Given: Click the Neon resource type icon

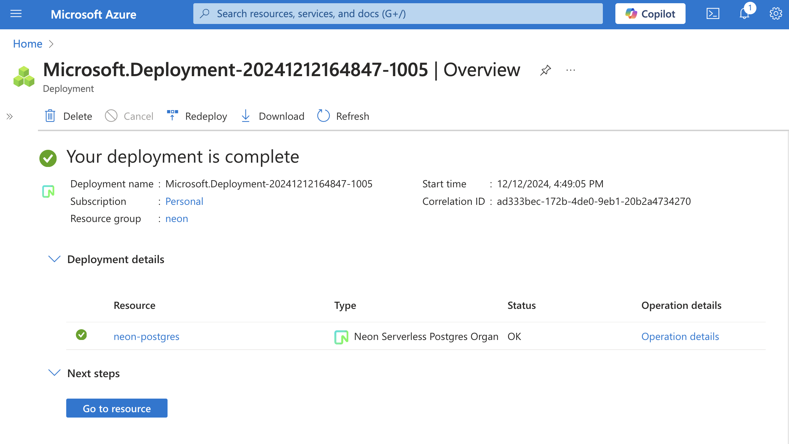Looking at the screenshot, I should coord(341,336).
